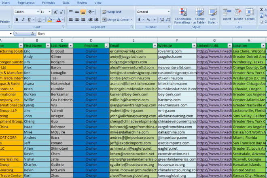Open Conditional Formatting menu

tap(183, 16)
